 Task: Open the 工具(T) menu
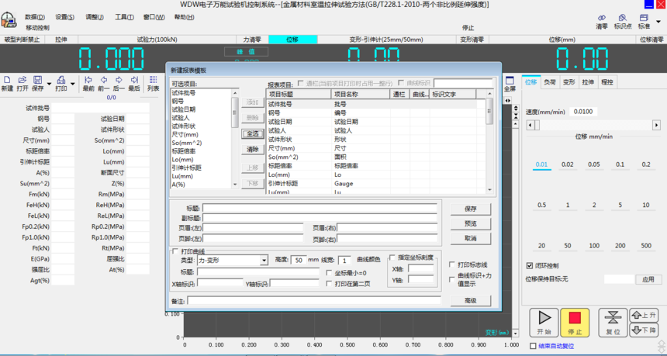[124, 17]
